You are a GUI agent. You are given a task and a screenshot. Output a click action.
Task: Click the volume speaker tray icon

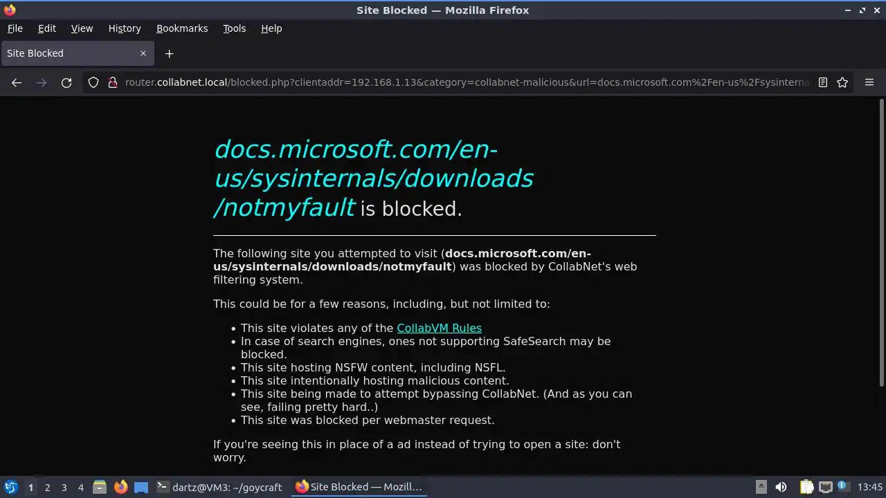point(781,487)
